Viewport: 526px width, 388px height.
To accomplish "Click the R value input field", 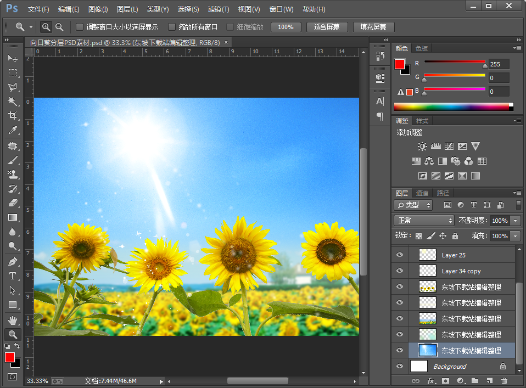I will [x=499, y=64].
